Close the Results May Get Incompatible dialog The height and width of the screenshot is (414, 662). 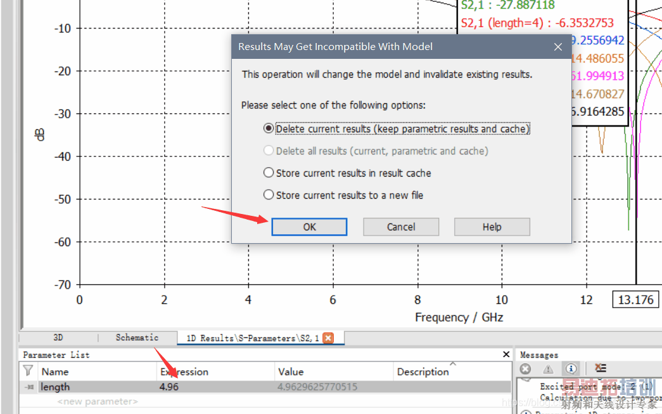point(557,47)
